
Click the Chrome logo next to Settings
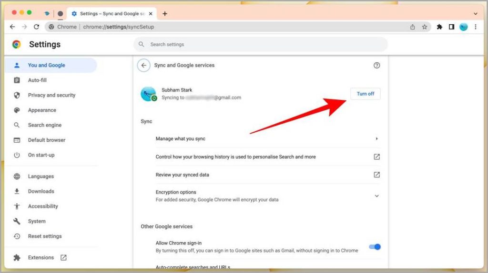tap(17, 44)
